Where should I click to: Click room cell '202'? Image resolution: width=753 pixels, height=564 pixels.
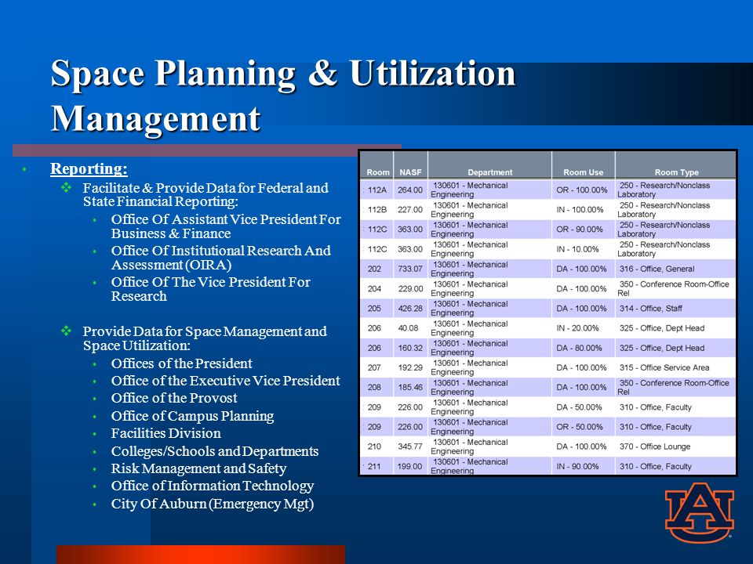pyautogui.click(x=374, y=269)
